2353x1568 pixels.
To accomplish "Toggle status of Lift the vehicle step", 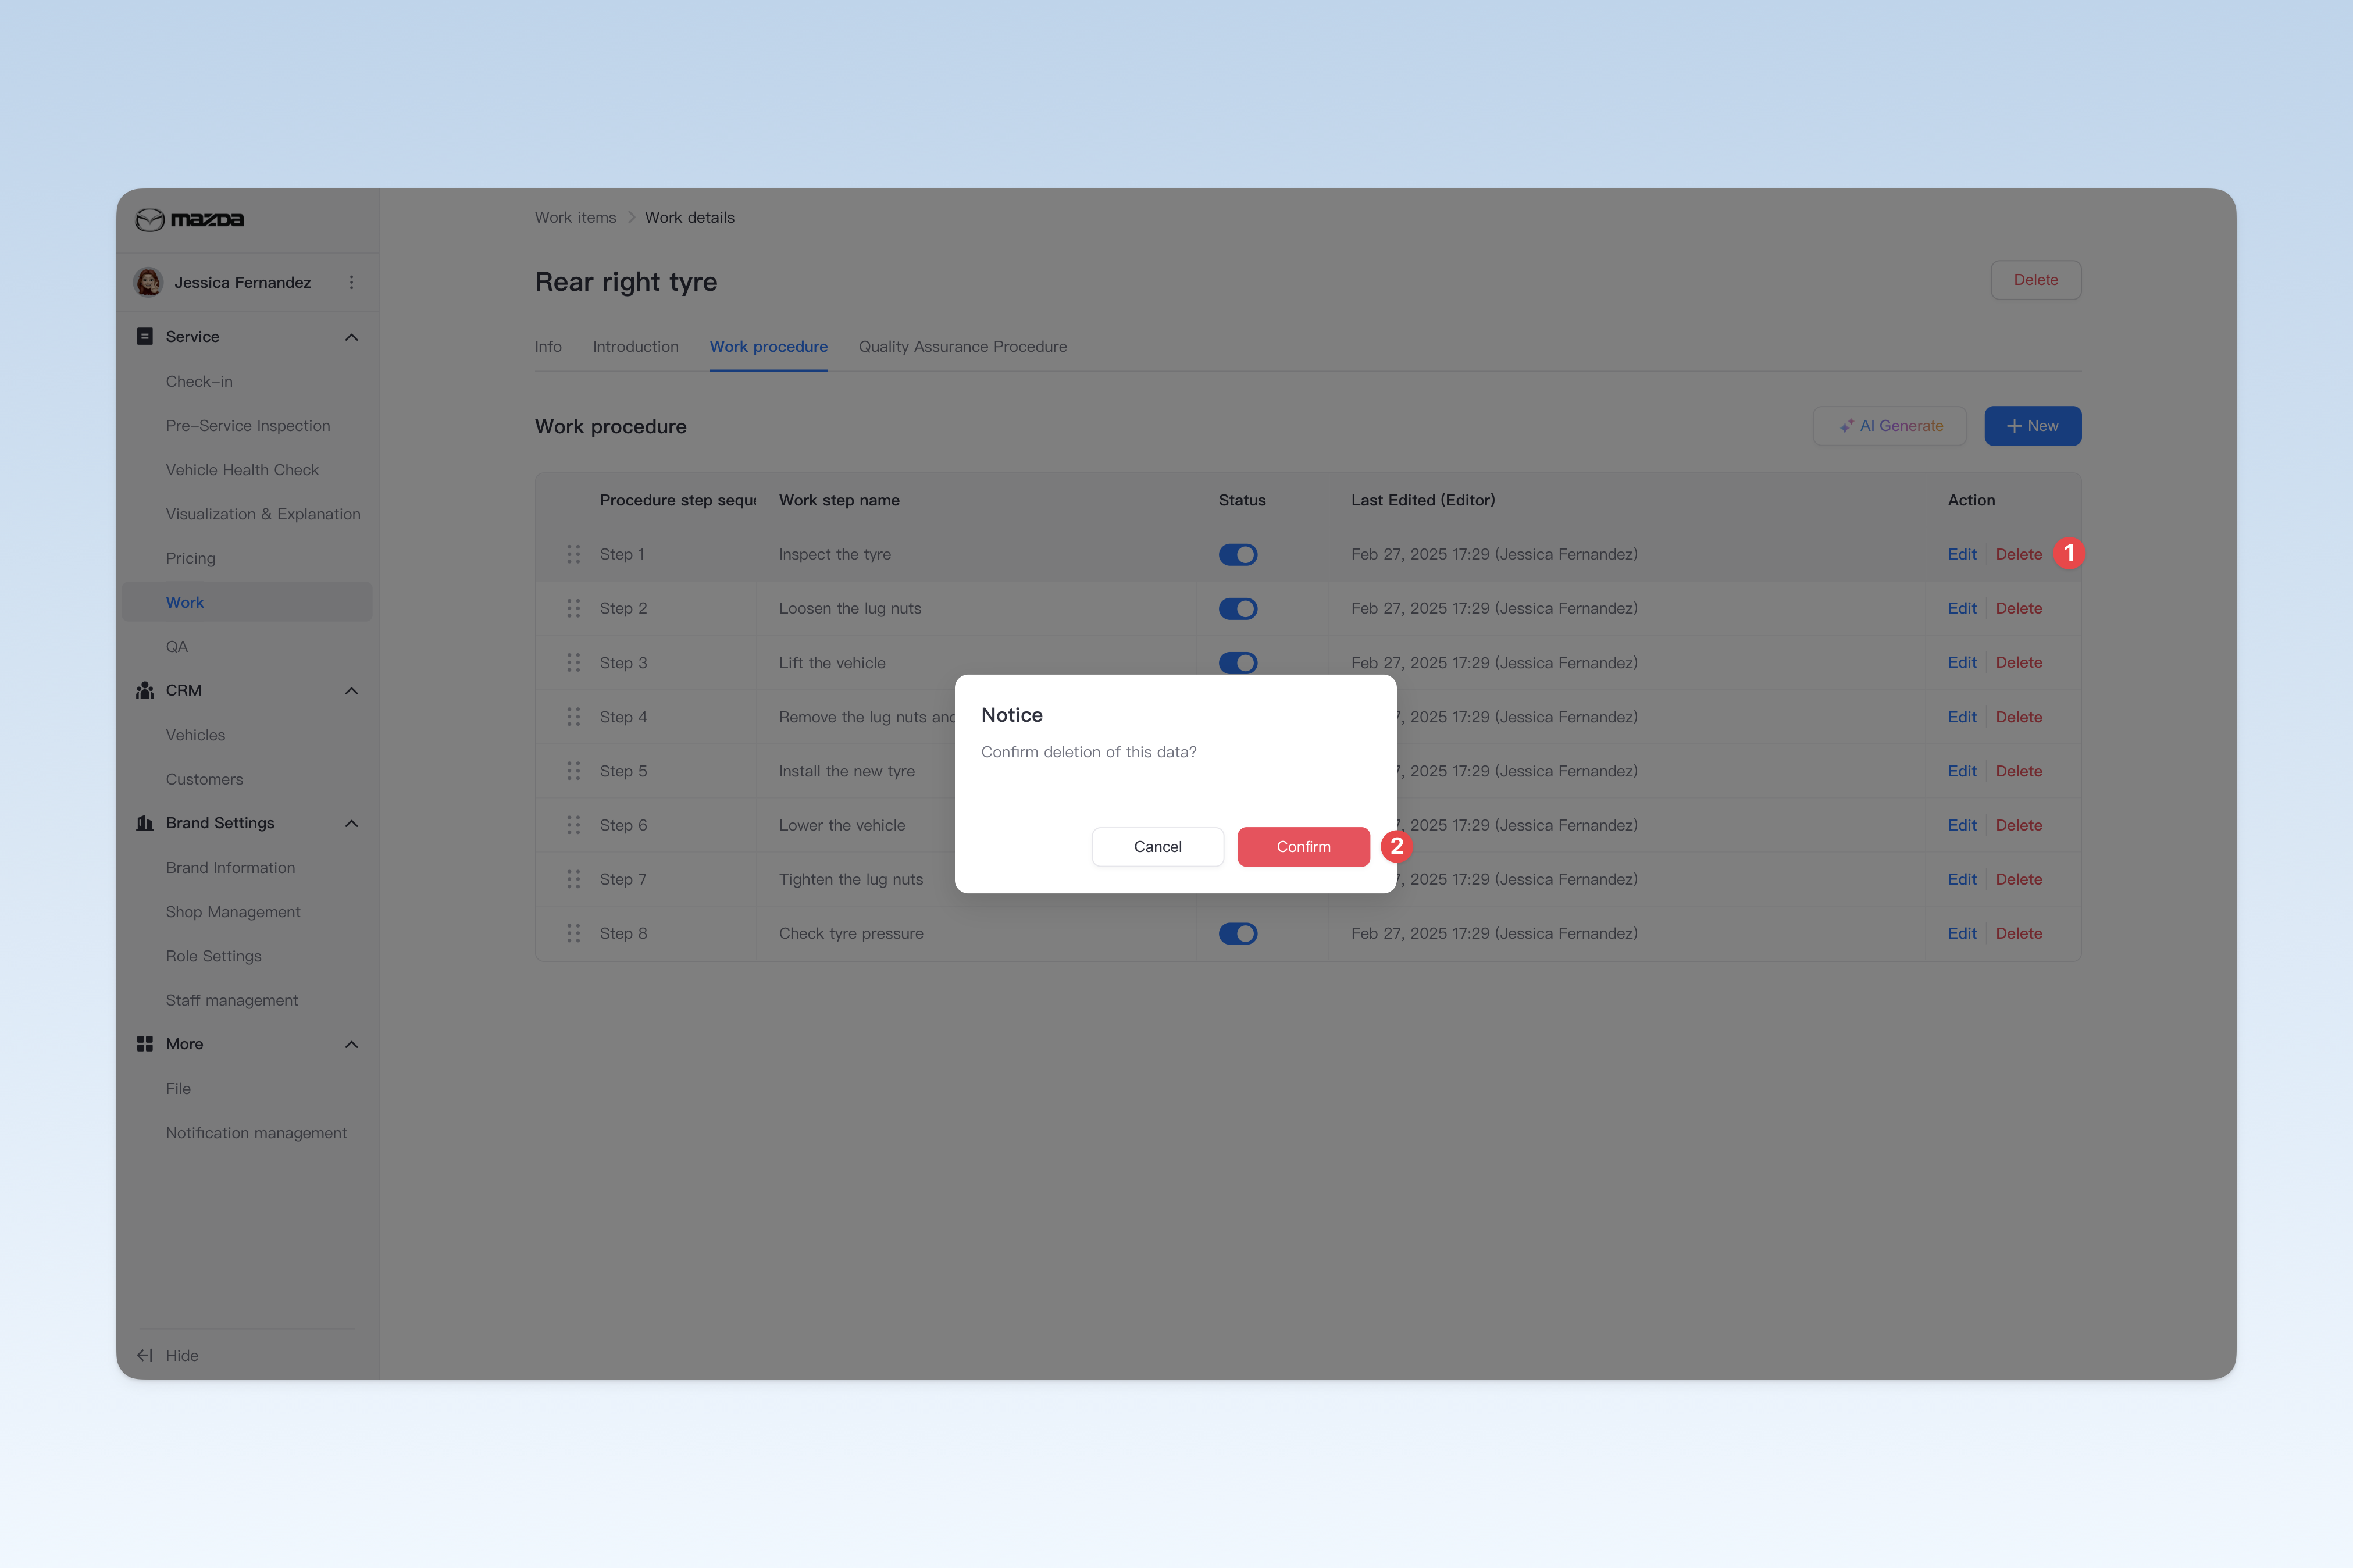I will click(1238, 663).
